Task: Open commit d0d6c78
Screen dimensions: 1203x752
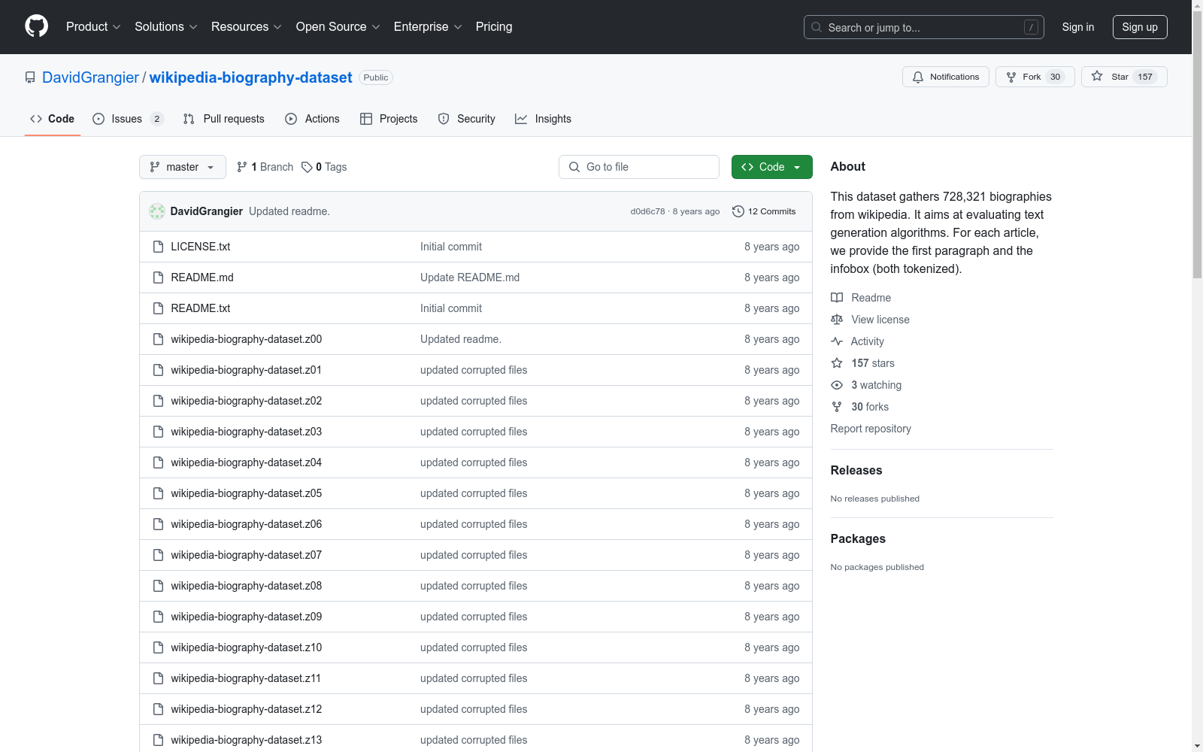Action: tap(647, 211)
